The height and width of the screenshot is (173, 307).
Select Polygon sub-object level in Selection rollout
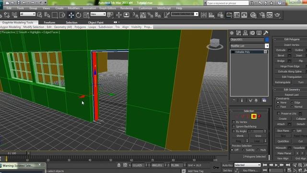254,116
